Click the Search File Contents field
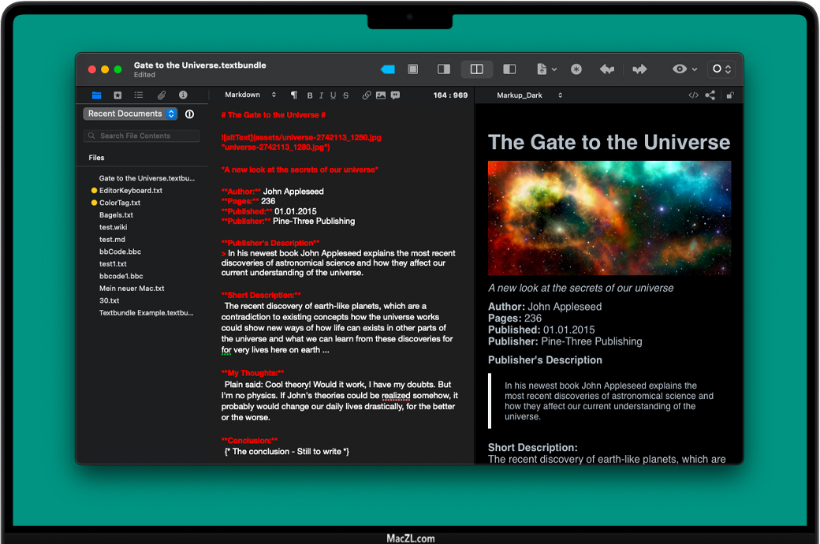Screen dimensions: 820x544 (x=142, y=136)
